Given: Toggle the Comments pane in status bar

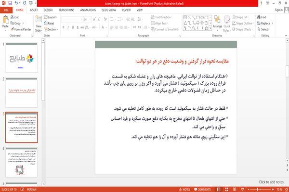Looking at the screenshot, I should [202, 189].
